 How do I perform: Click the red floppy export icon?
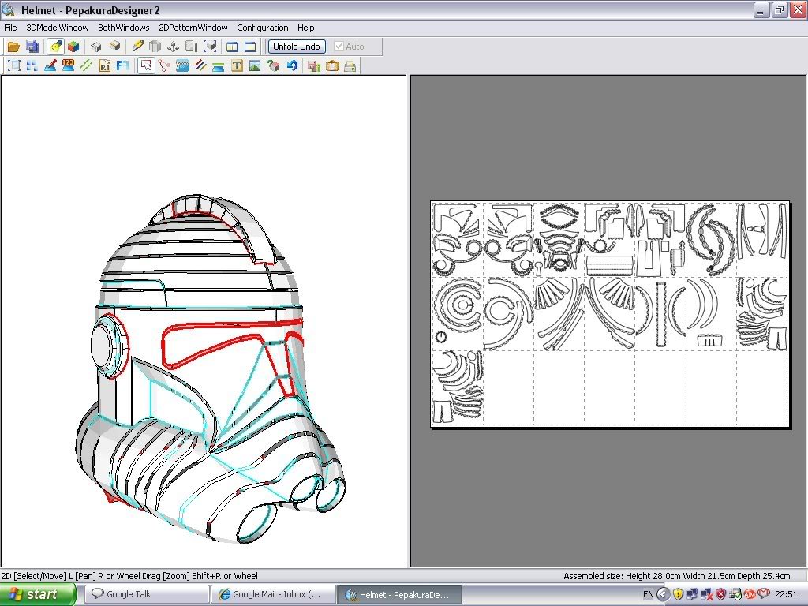click(314, 66)
